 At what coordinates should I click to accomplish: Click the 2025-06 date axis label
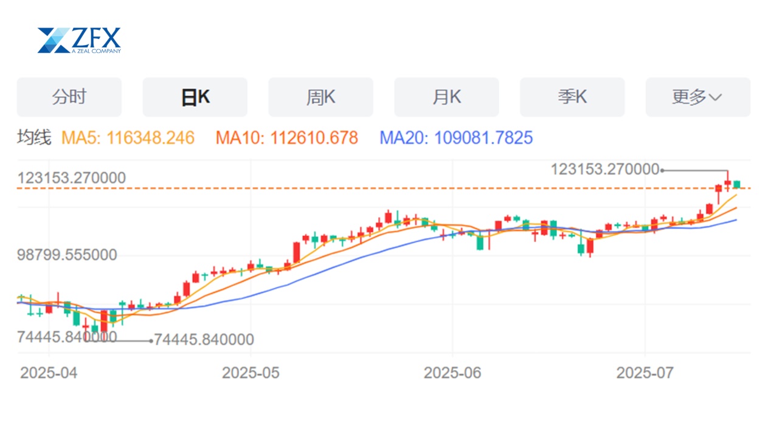coord(452,373)
